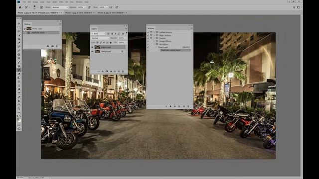Delete current state in History panel
319x179 pixels.
(x=57, y=46)
